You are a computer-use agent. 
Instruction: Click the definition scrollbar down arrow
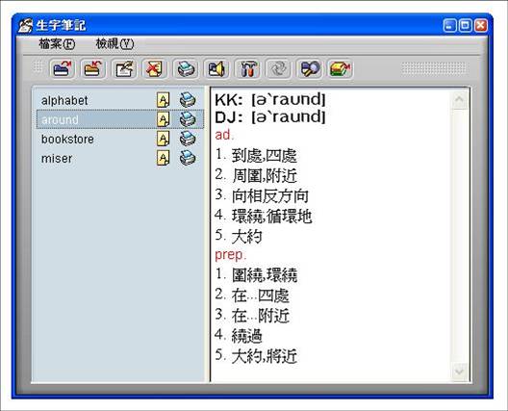click(459, 372)
